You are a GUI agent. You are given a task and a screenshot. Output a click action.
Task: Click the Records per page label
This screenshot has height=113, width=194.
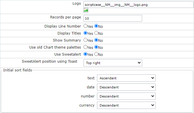(x=65, y=17)
